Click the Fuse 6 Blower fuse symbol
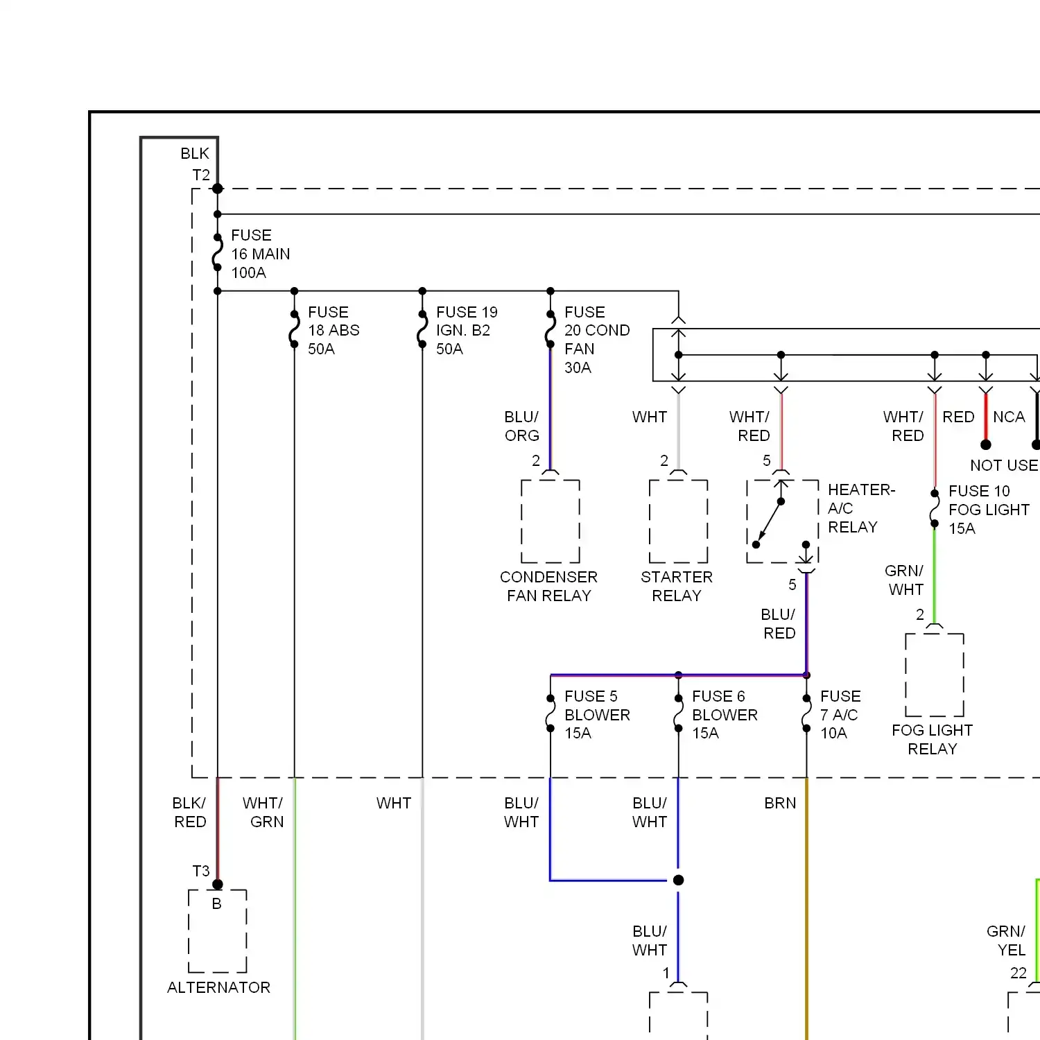 pos(678,713)
